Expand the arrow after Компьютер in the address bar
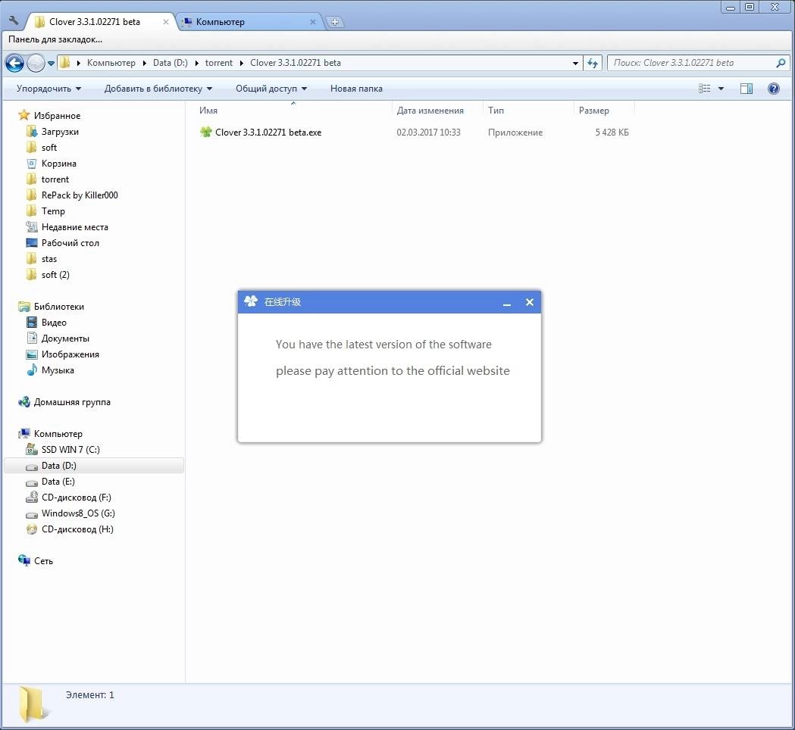Screen dimensions: 795x730 (x=144, y=63)
